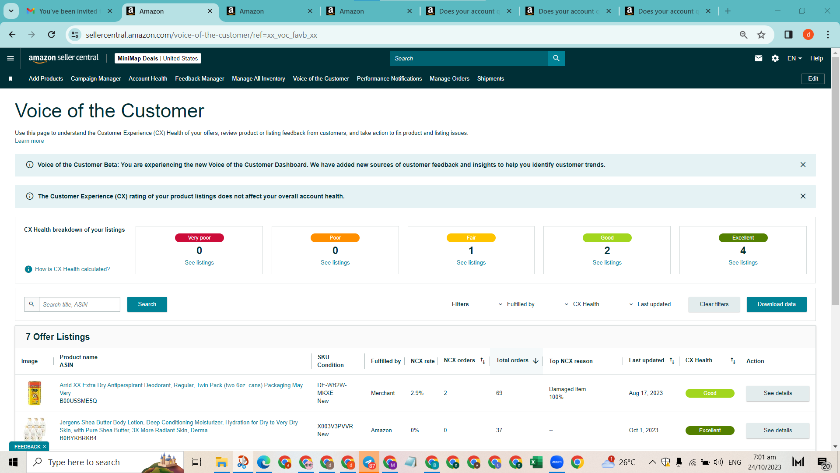
Task: Open the messages envelope icon
Action: [759, 58]
